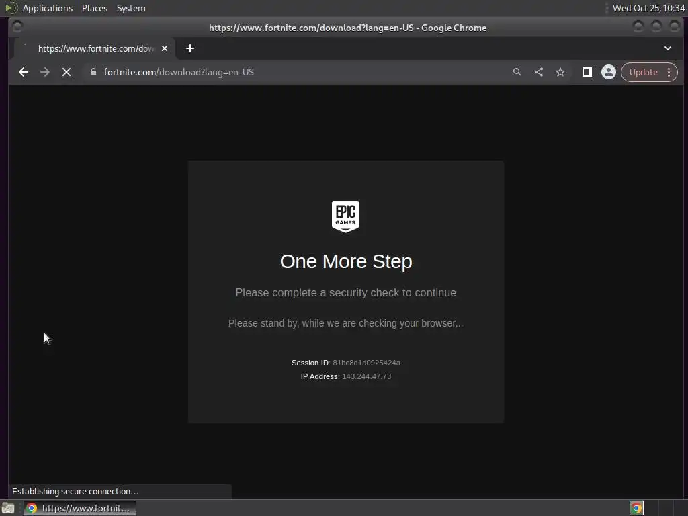Click 'Establishing secure connection' status text
The width and height of the screenshot is (688, 516).
click(75, 491)
